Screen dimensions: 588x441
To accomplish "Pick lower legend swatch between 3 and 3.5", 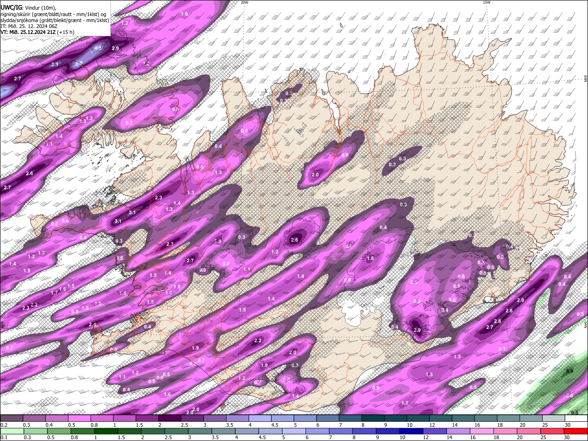I will coord(200,431).
